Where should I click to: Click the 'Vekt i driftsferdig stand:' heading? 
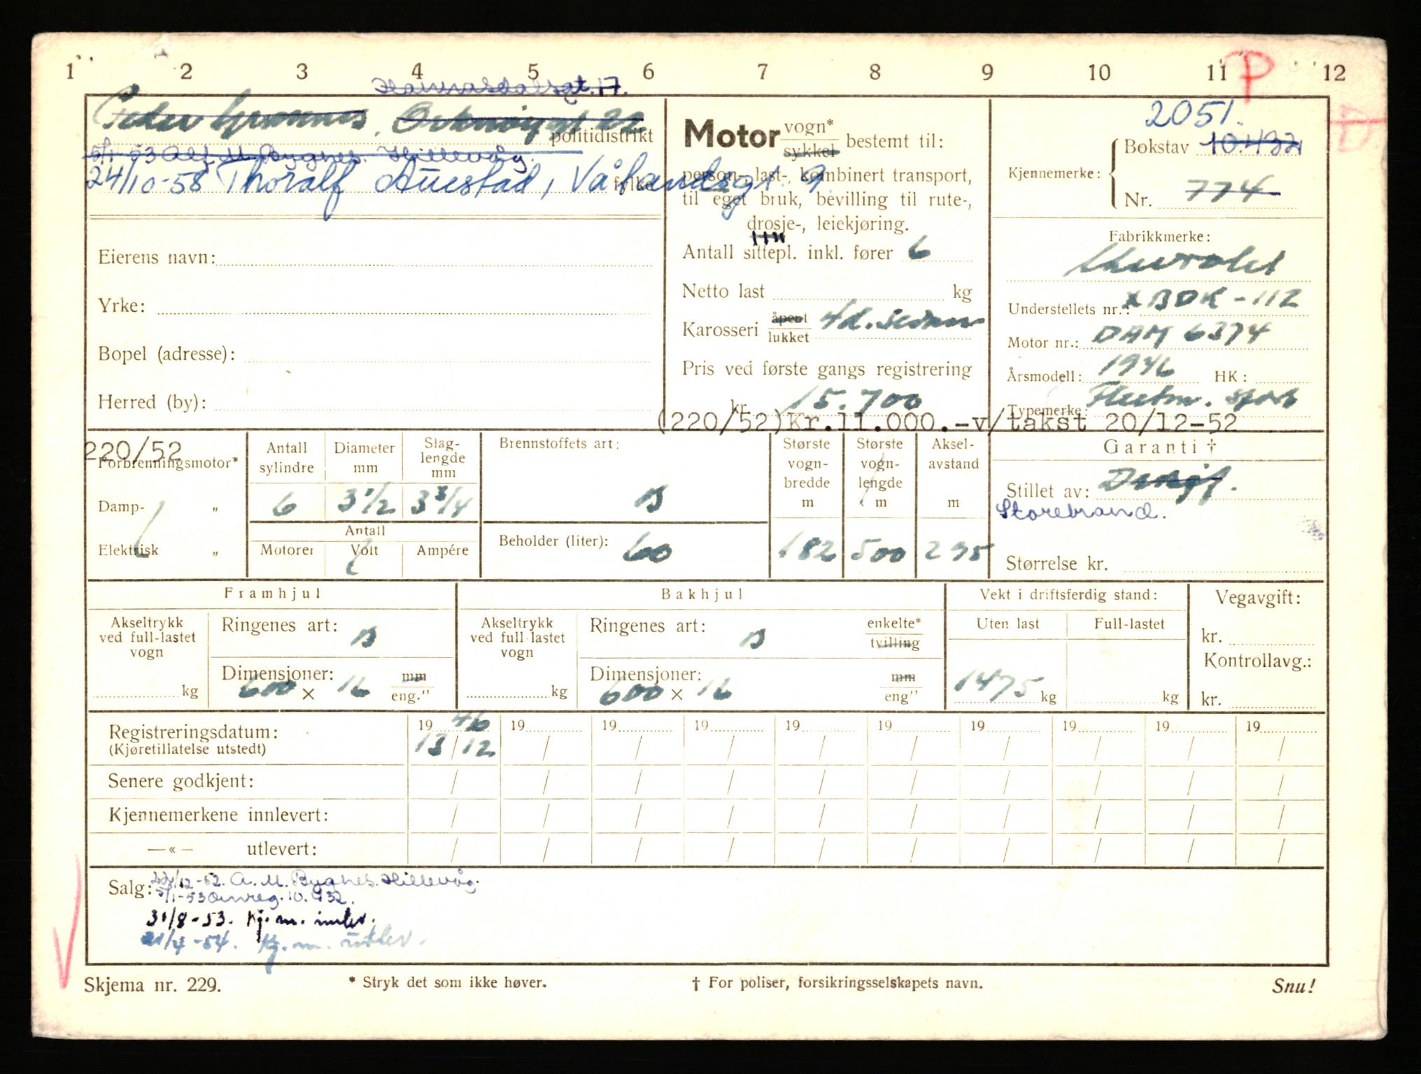tap(1068, 595)
